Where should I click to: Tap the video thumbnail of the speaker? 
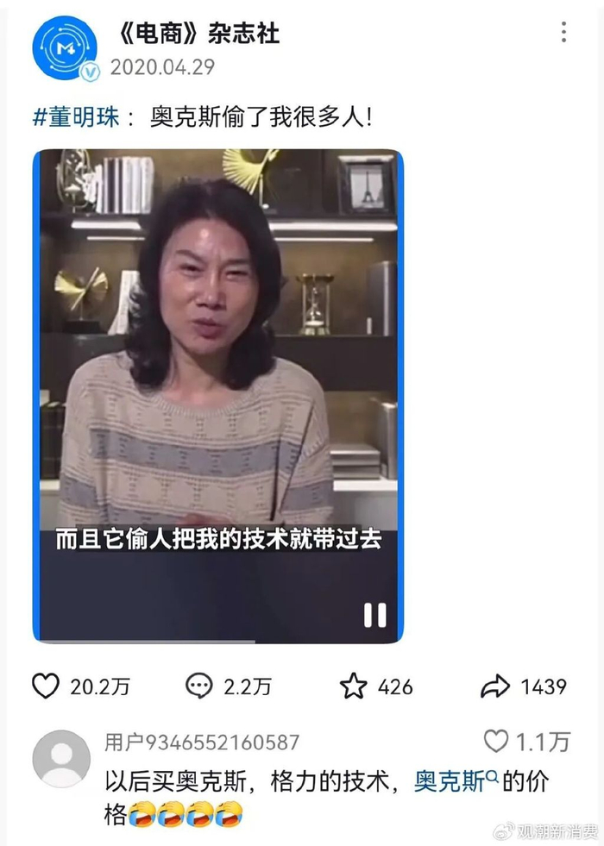218,396
